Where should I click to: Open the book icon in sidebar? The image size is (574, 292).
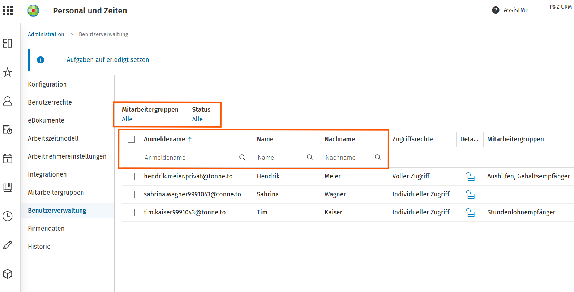click(x=8, y=187)
